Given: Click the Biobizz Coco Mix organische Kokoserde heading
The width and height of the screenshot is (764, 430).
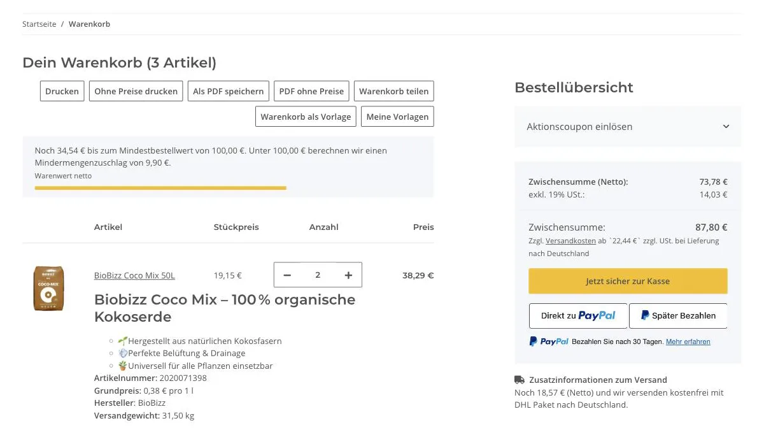Looking at the screenshot, I should point(225,308).
